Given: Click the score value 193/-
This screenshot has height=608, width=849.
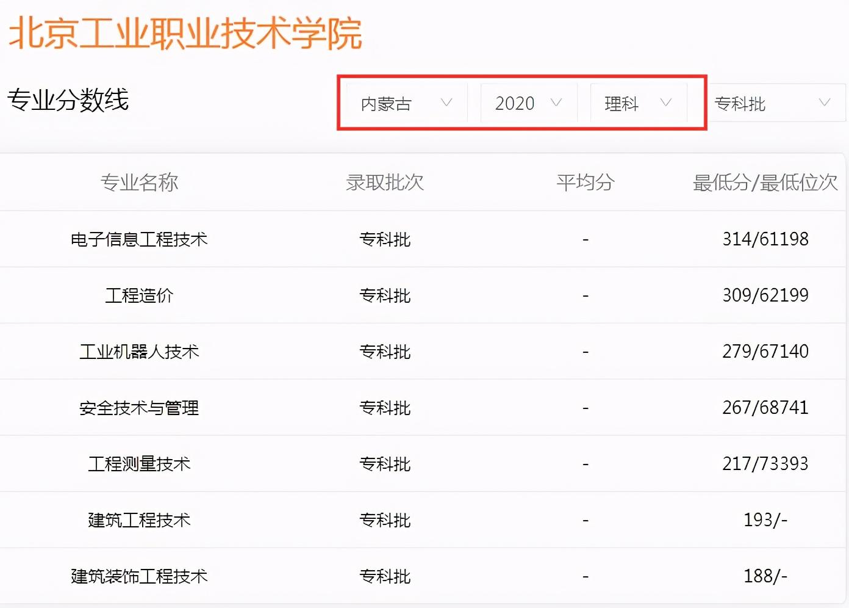Looking at the screenshot, I should coord(765,520).
